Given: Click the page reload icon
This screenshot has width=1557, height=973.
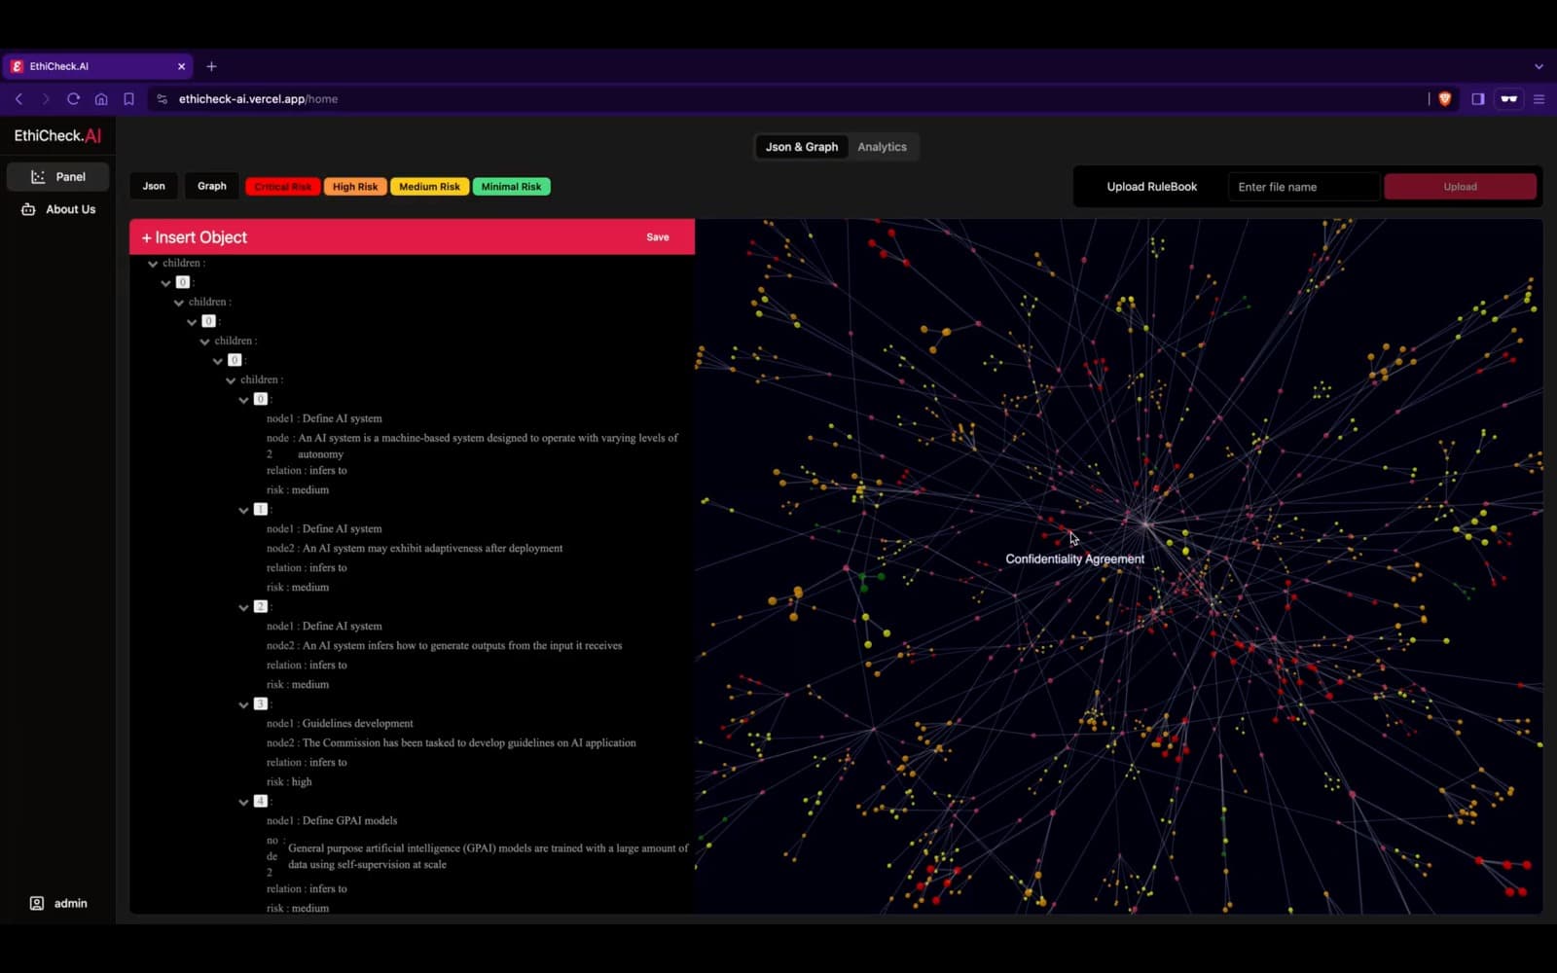Looking at the screenshot, I should tap(74, 98).
